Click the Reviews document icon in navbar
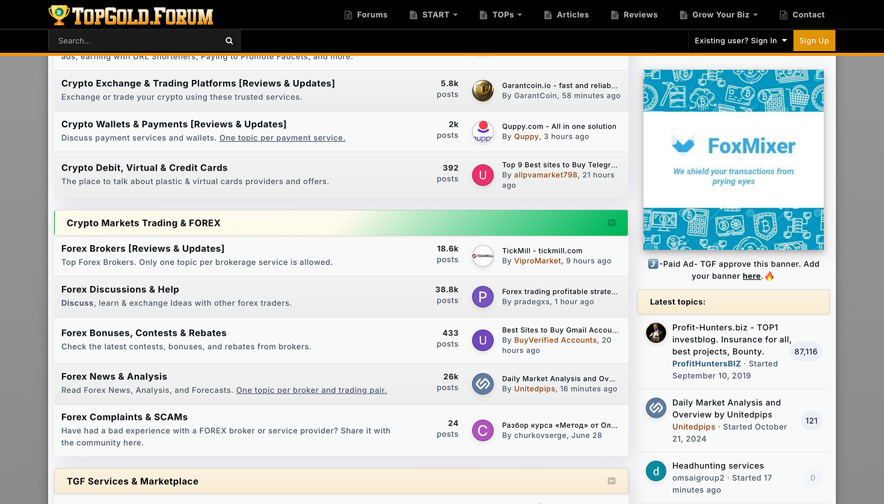884x504 pixels. (x=615, y=15)
